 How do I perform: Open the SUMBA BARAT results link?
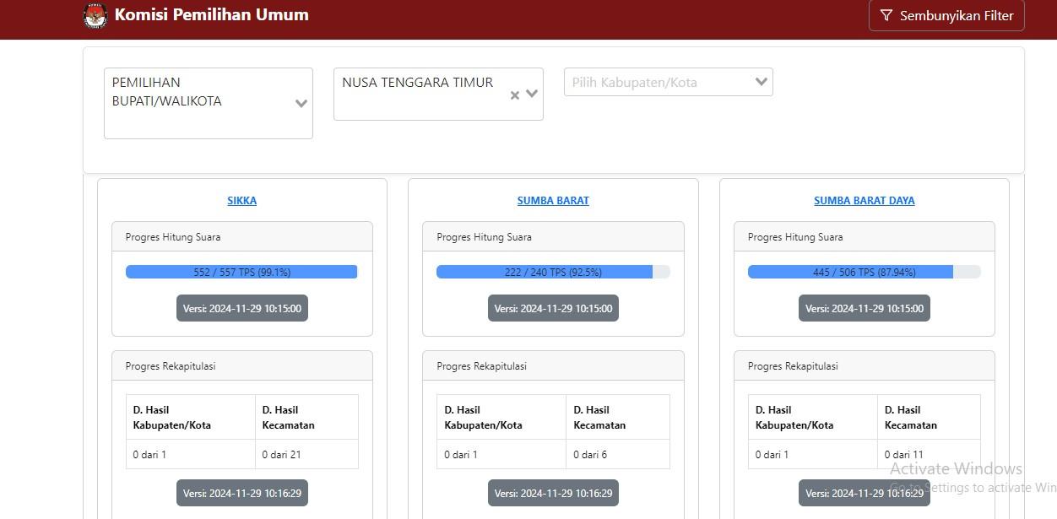553,200
